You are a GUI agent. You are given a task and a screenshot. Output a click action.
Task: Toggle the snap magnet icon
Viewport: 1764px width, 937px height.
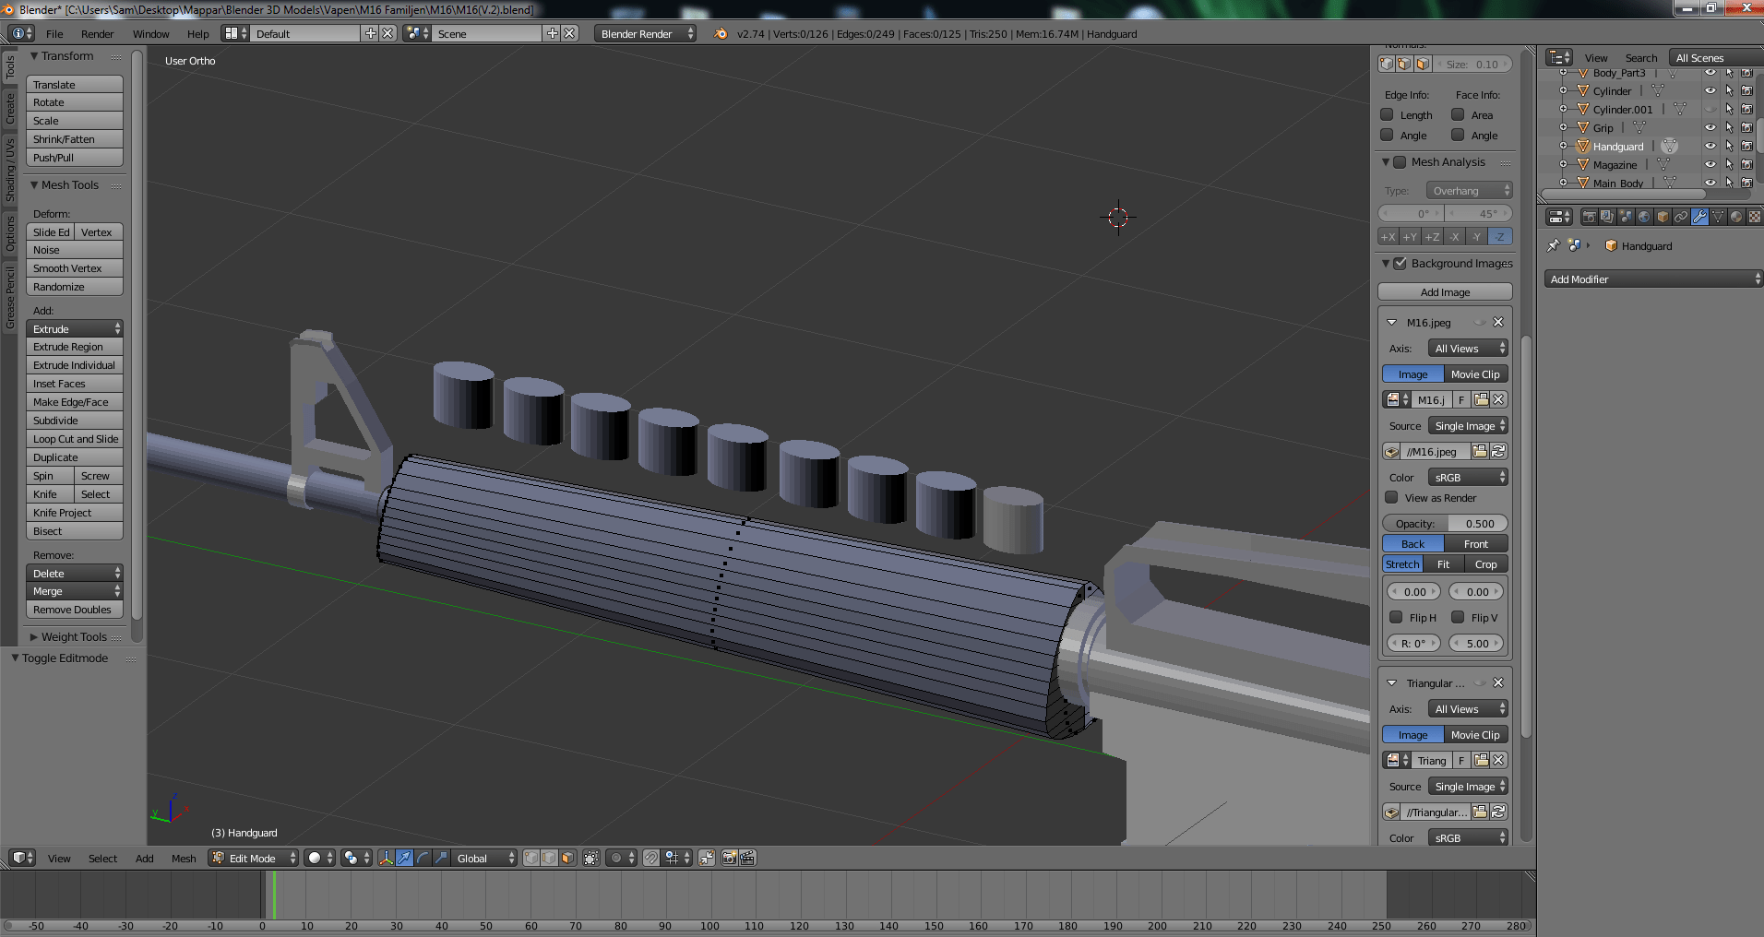[651, 858]
